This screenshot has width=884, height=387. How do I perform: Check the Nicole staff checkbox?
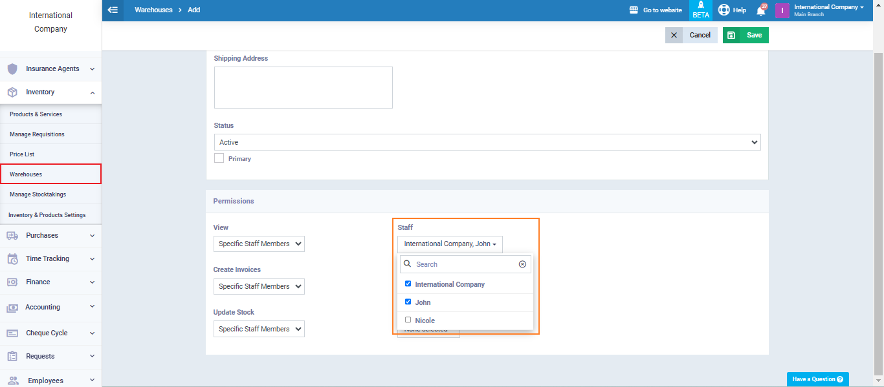tap(408, 320)
